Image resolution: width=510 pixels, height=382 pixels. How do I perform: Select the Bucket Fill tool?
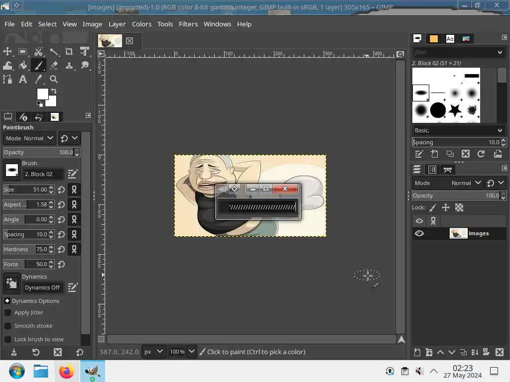tap(23, 66)
